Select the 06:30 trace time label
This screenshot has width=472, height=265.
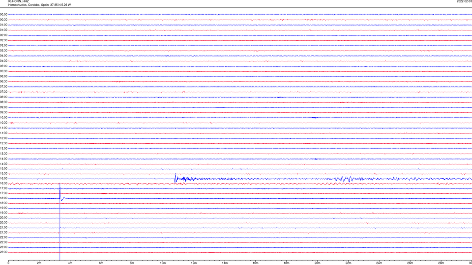pos(3,81)
